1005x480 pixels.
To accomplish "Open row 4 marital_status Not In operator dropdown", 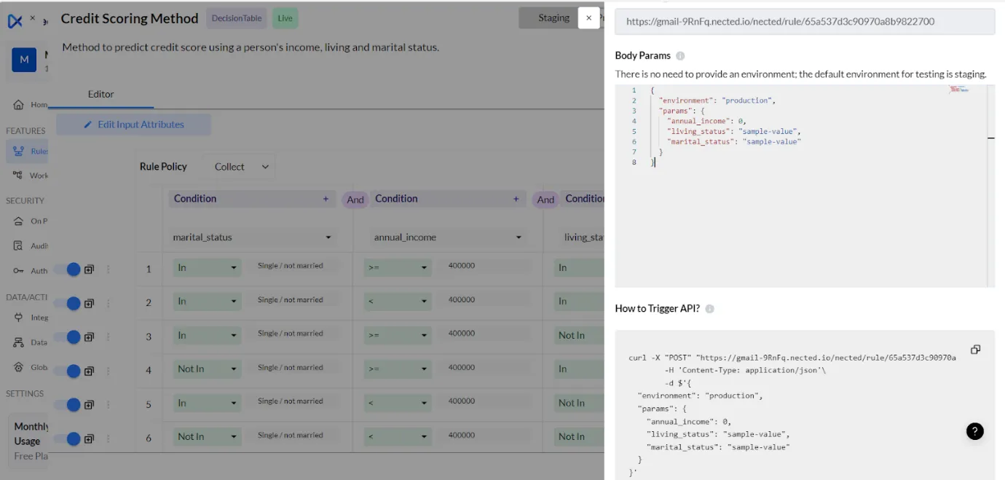I will tap(207, 369).
